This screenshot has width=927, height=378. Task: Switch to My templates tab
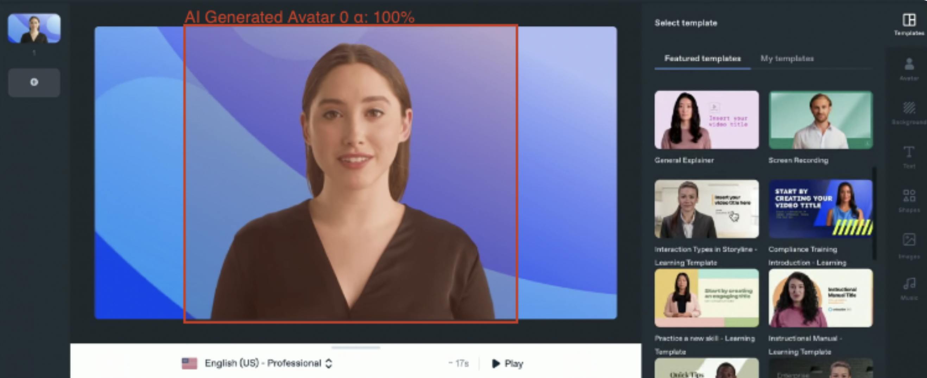[787, 59]
